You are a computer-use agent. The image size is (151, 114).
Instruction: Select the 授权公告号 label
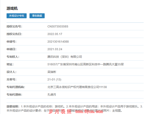14,26
